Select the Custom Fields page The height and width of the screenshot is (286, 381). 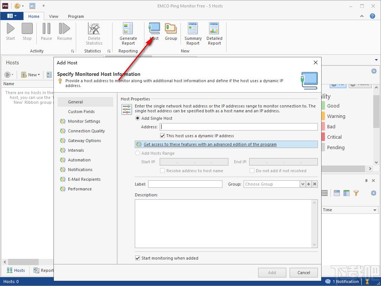tap(85, 112)
